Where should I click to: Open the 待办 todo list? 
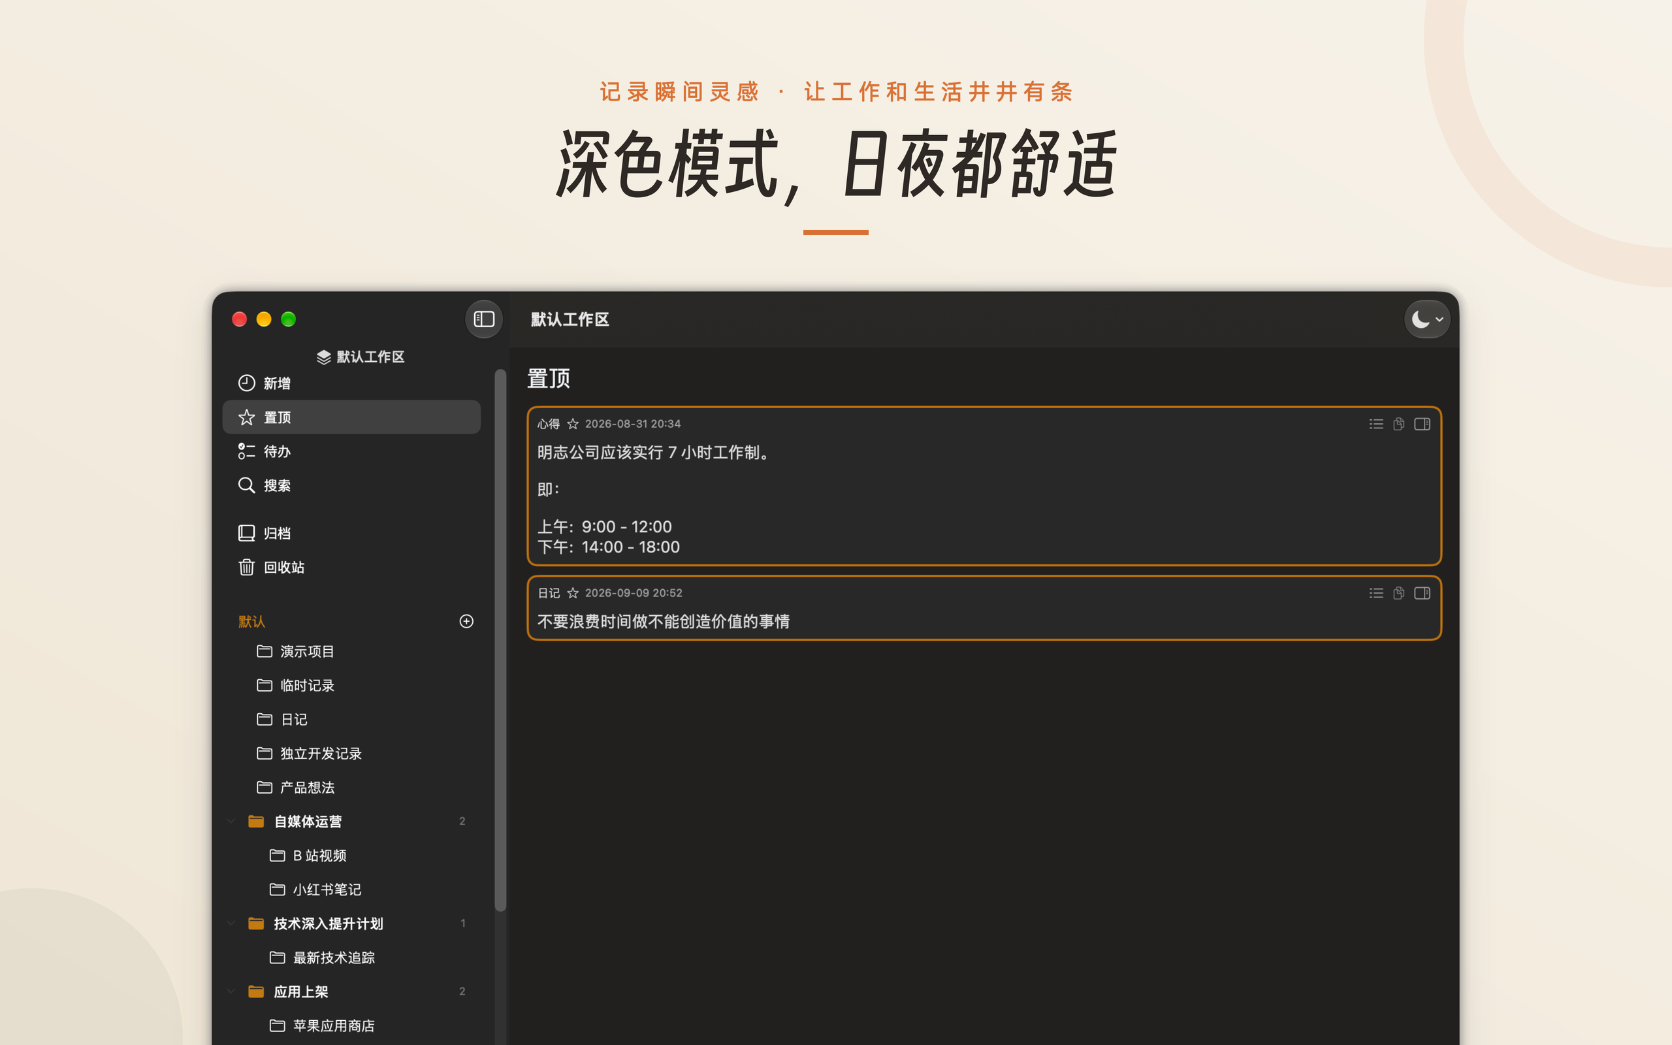(x=351, y=451)
